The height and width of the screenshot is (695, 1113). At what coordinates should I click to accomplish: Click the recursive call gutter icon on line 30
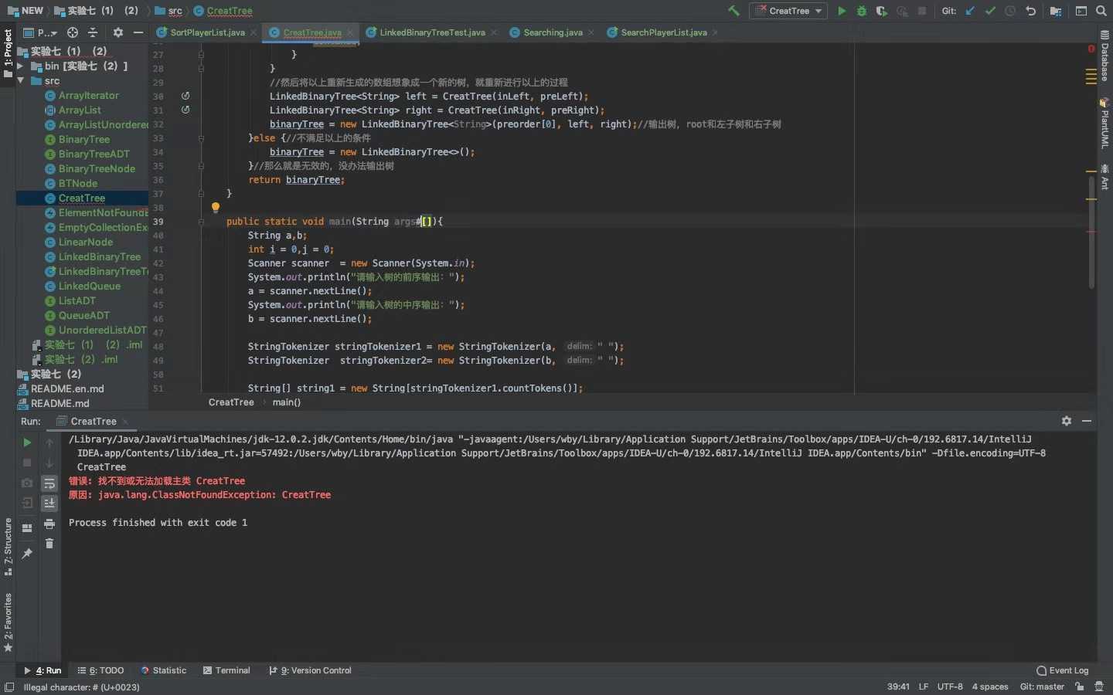point(185,96)
